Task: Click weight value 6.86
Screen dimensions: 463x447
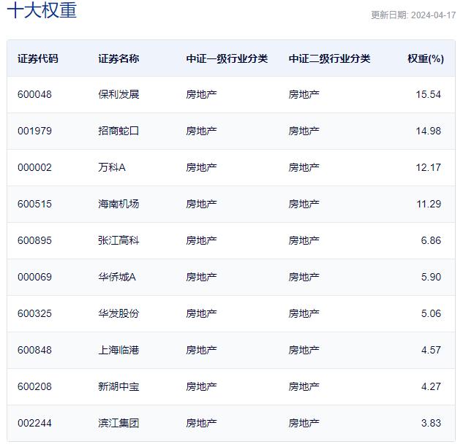Action: pyautogui.click(x=431, y=240)
